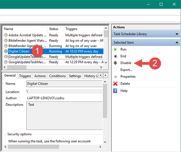181x152 pixels.
Task: Open the Actions tab in task details
Action: [x=40, y=76]
